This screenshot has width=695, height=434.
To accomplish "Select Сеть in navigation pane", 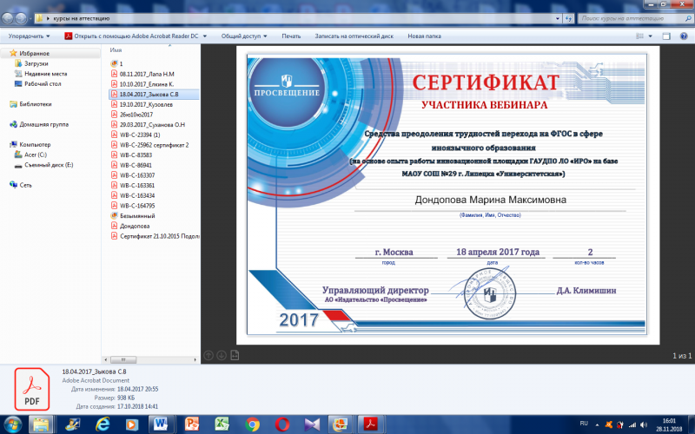I will (x=26, y=185).
